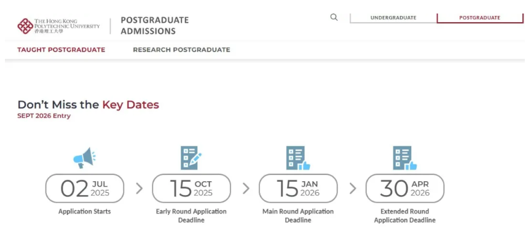
Task: Click the checklist with pencil icon
Action: coord(191,158)
